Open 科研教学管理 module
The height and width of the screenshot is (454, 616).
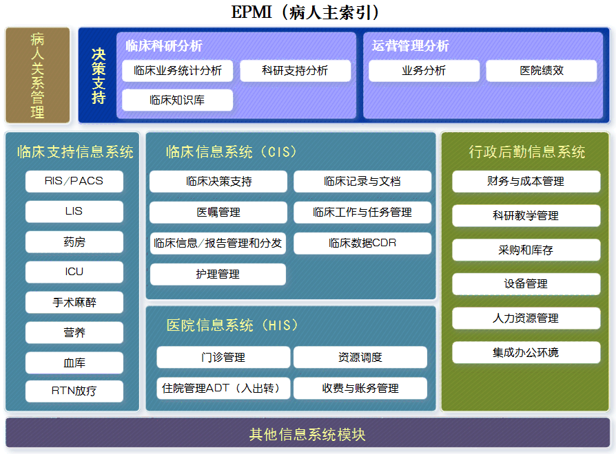[526, 215]
